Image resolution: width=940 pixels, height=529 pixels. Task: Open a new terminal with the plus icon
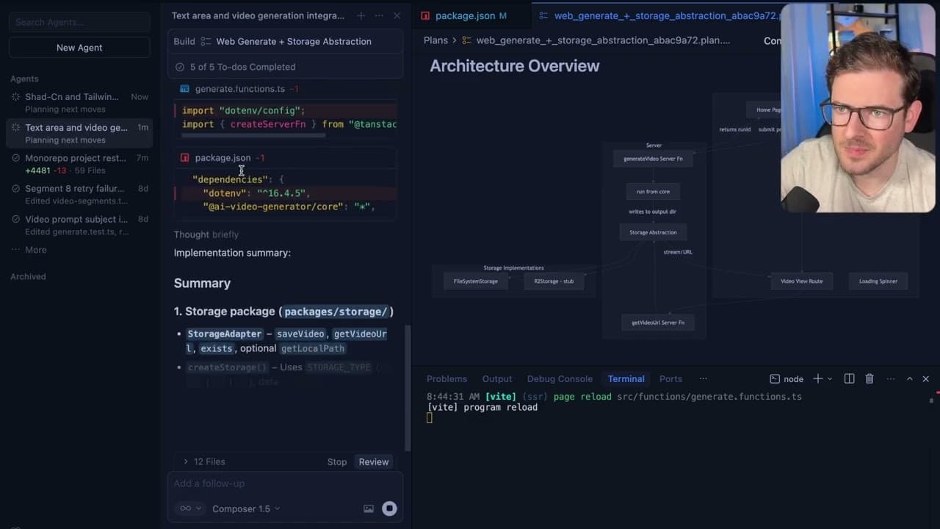coord(817,378)
